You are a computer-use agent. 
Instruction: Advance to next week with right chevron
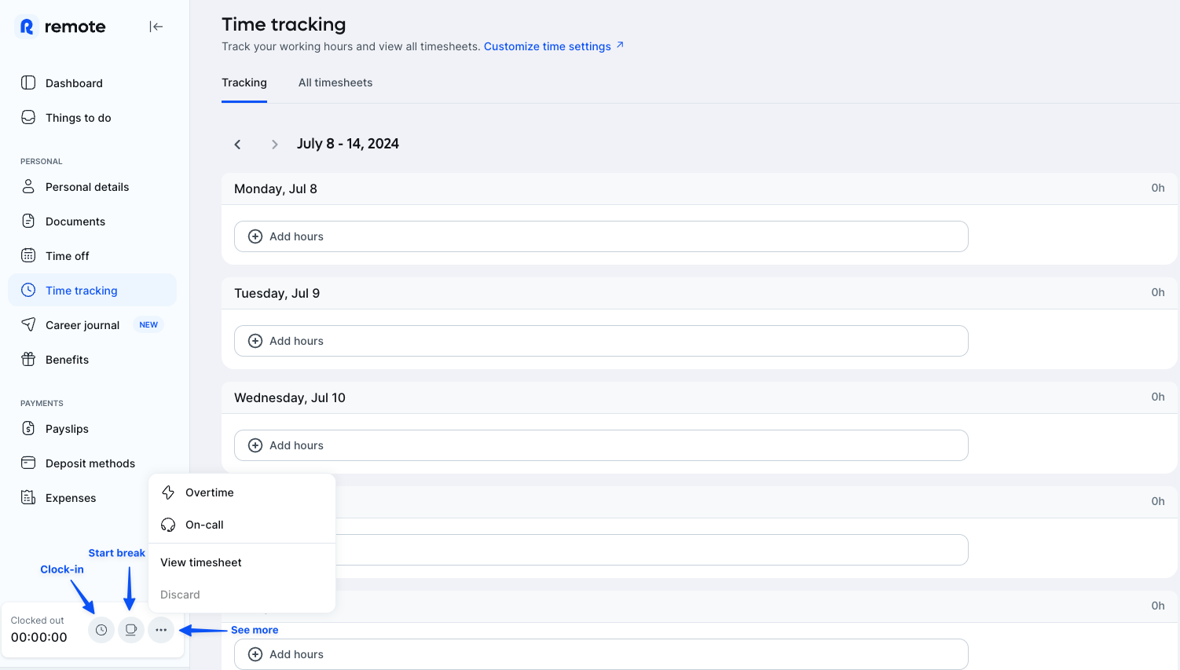coord(274,144)
